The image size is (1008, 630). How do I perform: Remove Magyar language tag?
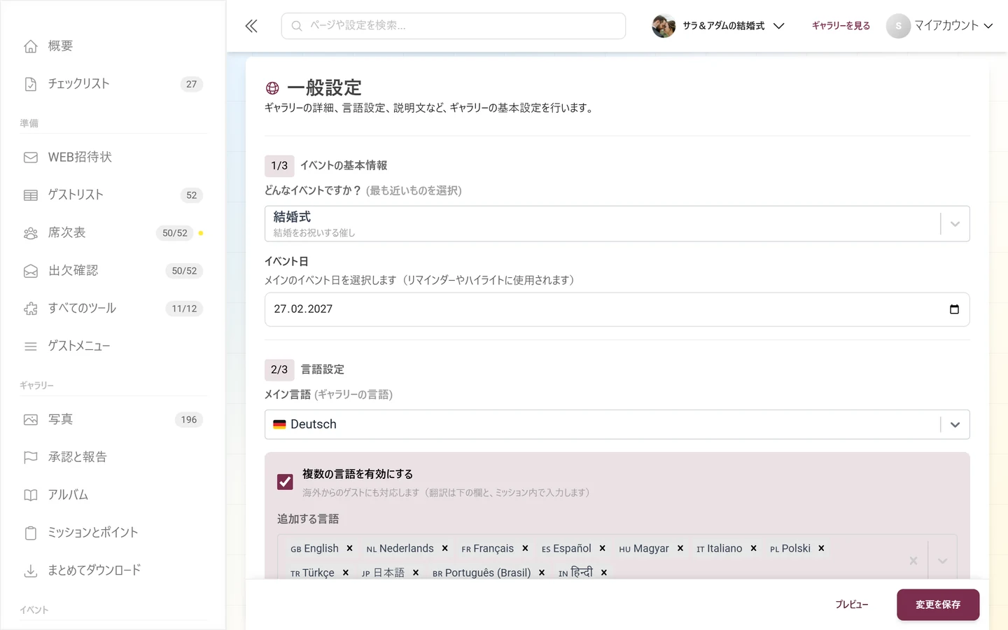(x=680, y=548)
